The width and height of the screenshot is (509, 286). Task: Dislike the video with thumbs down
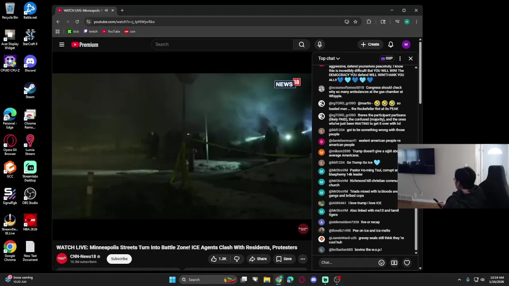click(237, 259)
